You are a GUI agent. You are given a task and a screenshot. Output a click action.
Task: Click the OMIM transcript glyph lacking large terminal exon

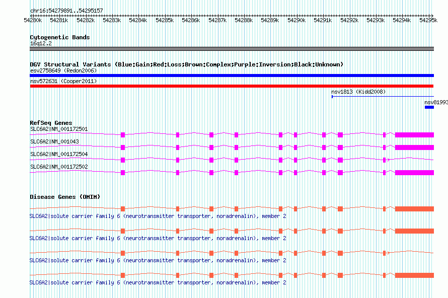[232, 253]
